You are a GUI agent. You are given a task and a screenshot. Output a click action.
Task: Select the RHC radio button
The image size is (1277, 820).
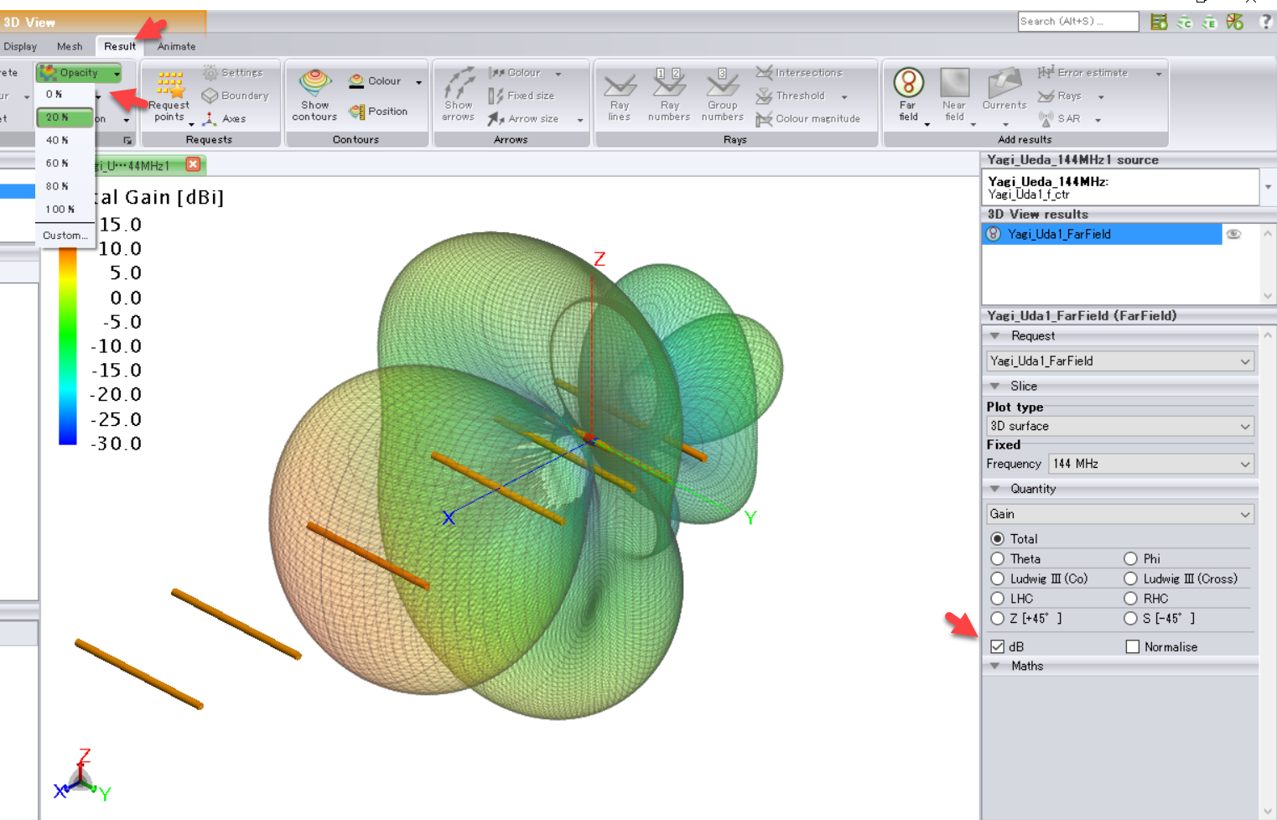(x=1130, y=599)
